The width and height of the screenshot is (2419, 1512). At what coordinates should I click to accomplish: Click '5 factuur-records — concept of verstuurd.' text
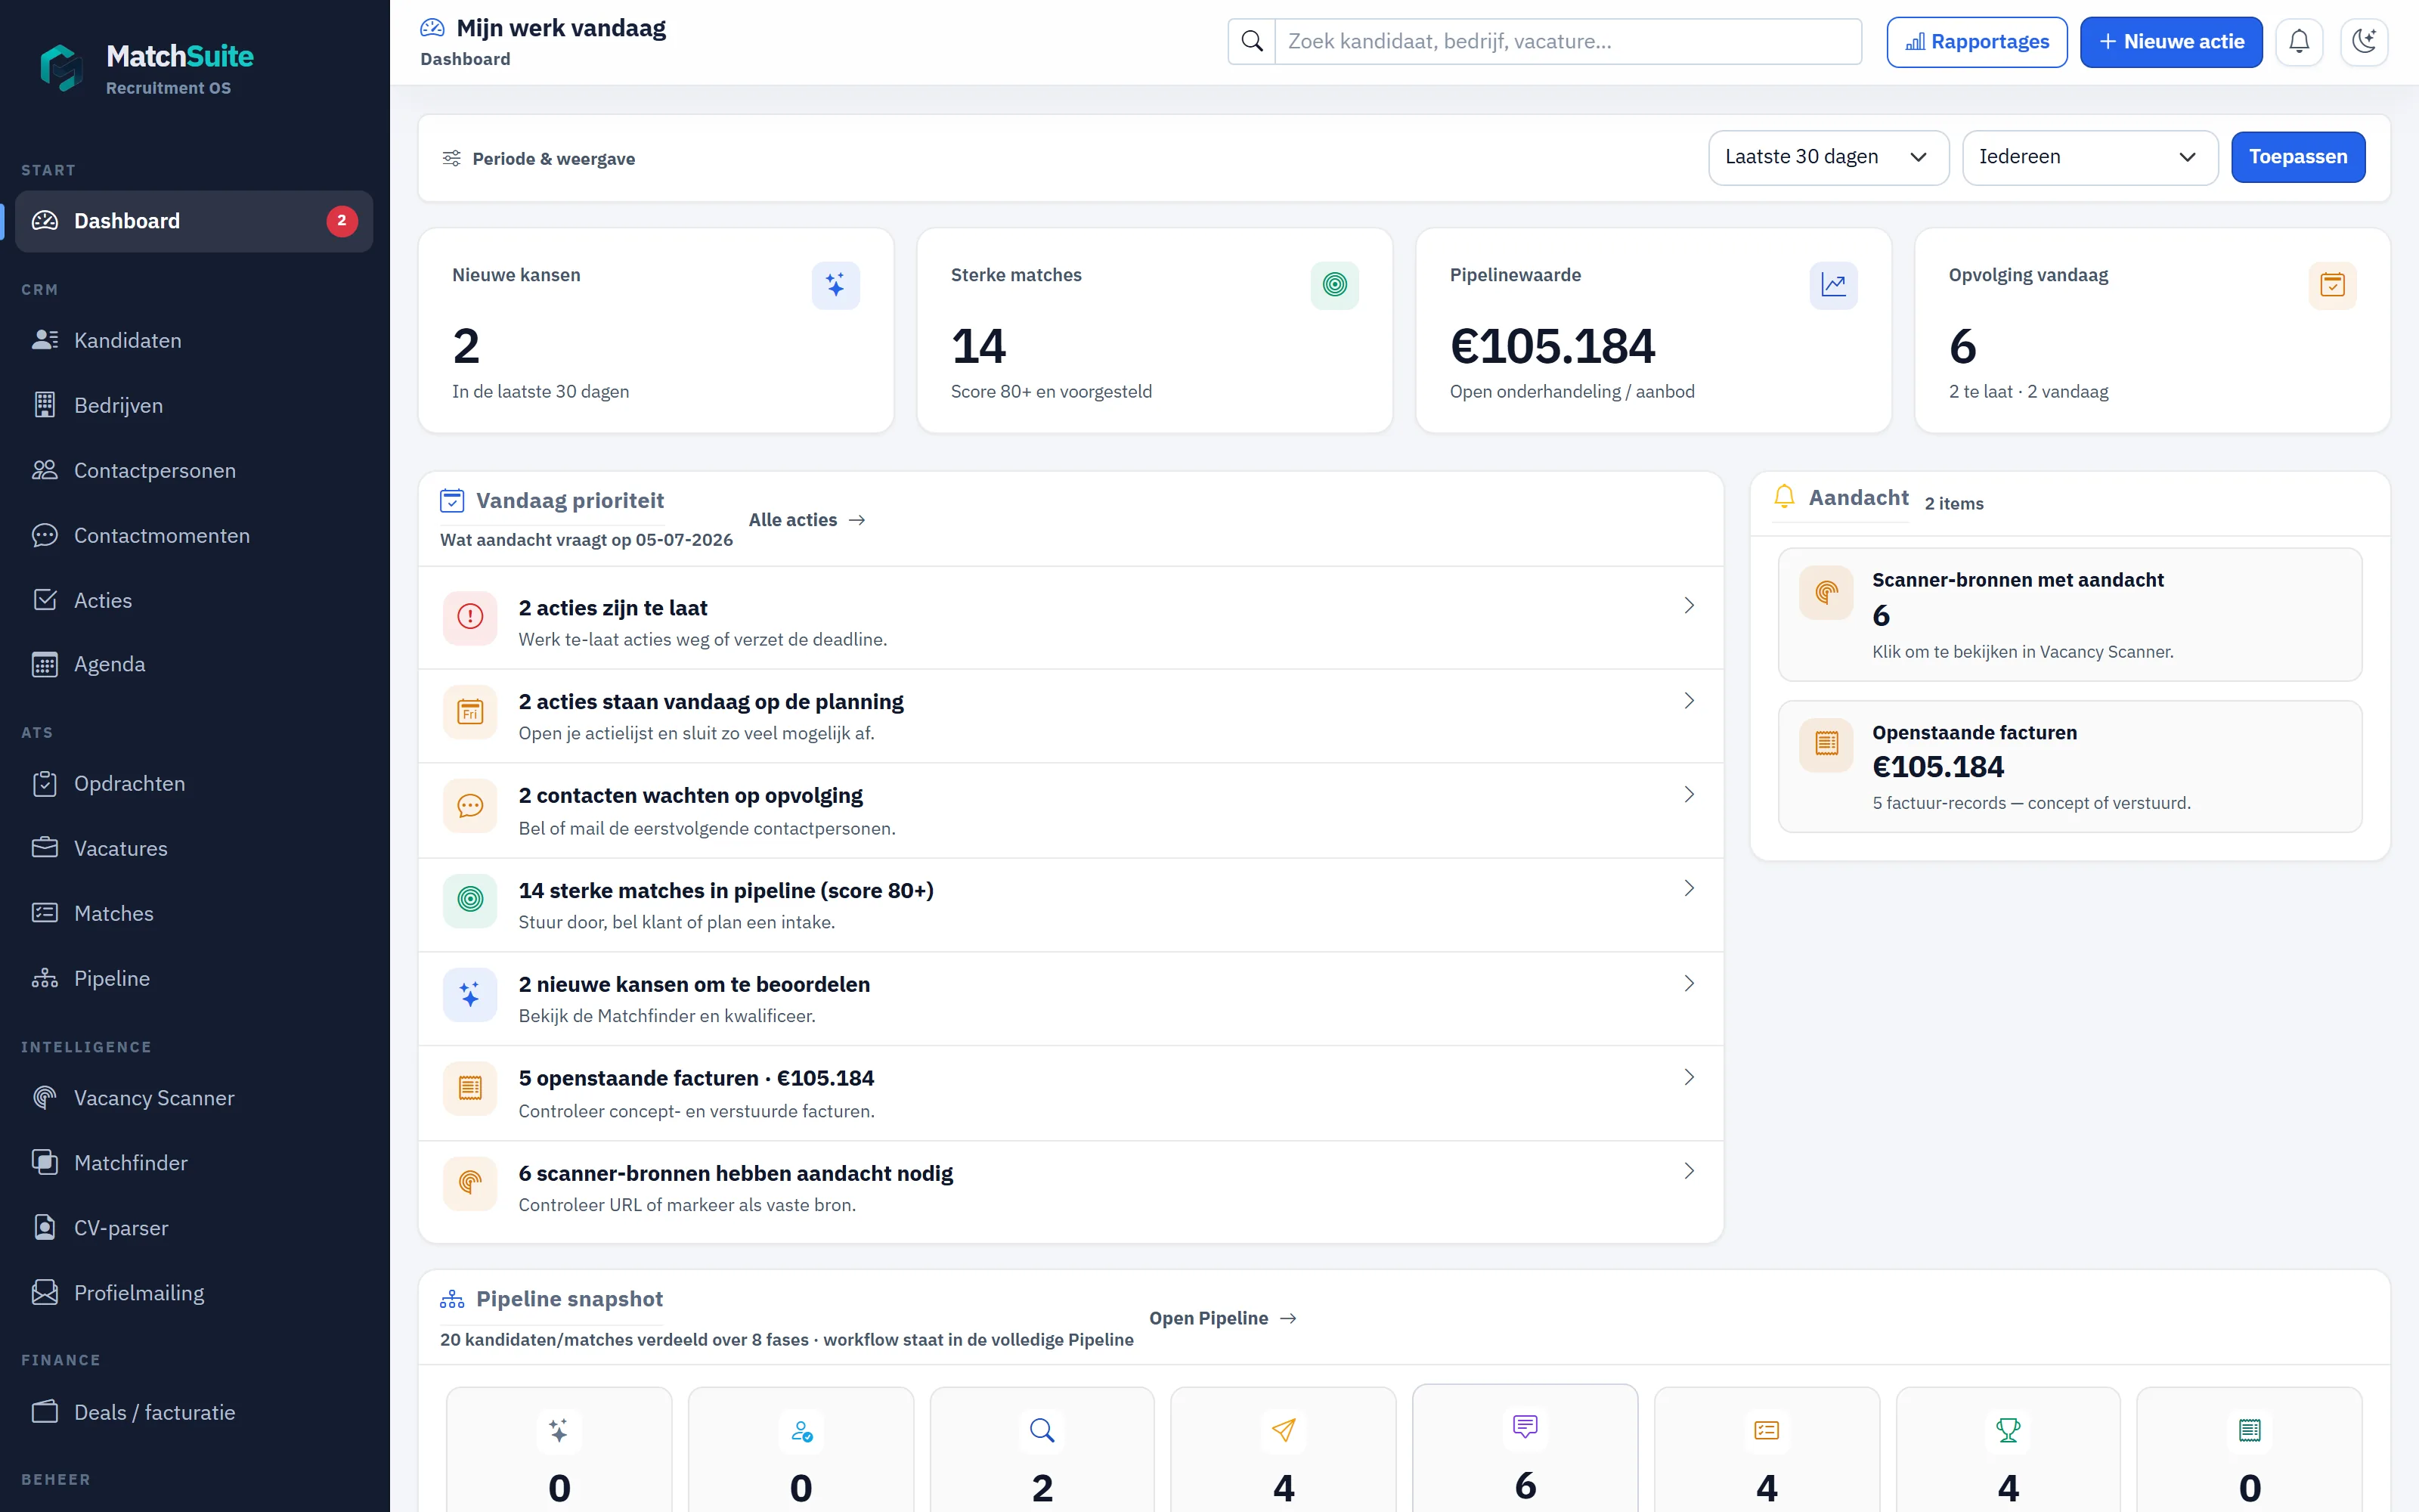click(2031, 803)
